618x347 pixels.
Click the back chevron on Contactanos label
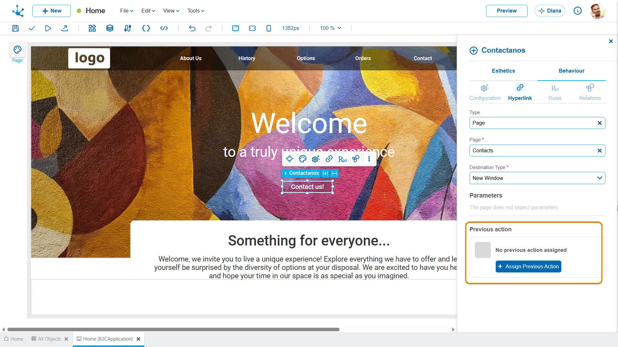286,173
